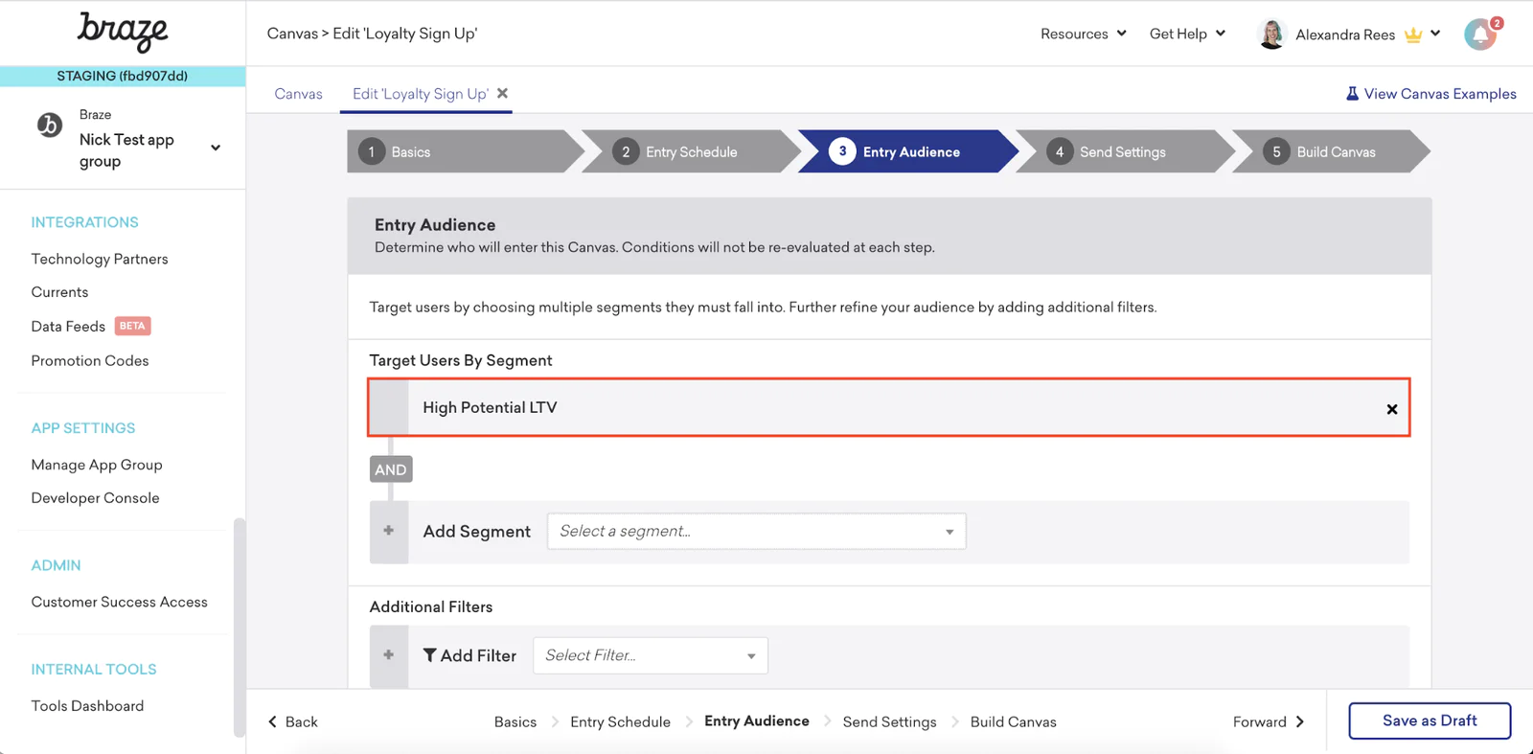This screenshot has height=754, width=1533.
Task: Remove the High Potential LTV segment
Action: [x=1391, y=409]
